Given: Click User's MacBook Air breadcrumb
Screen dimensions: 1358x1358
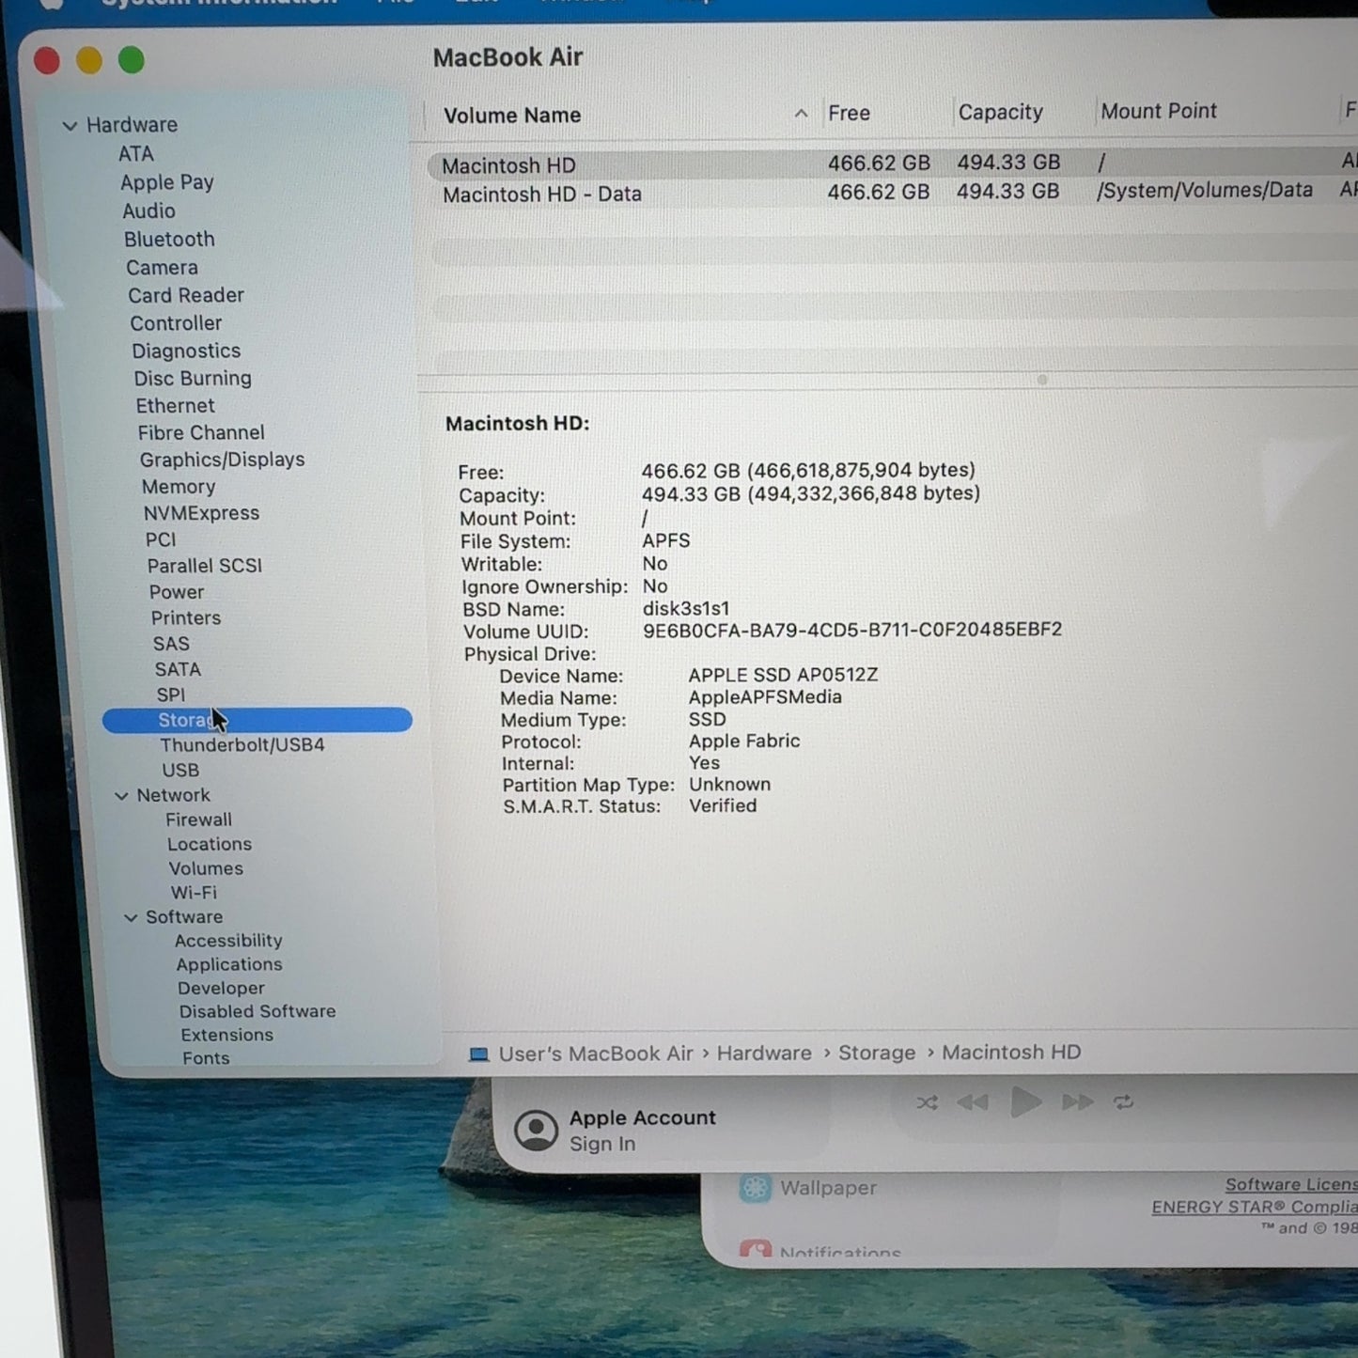Looking at the screenshot, I should point(596,1054).
